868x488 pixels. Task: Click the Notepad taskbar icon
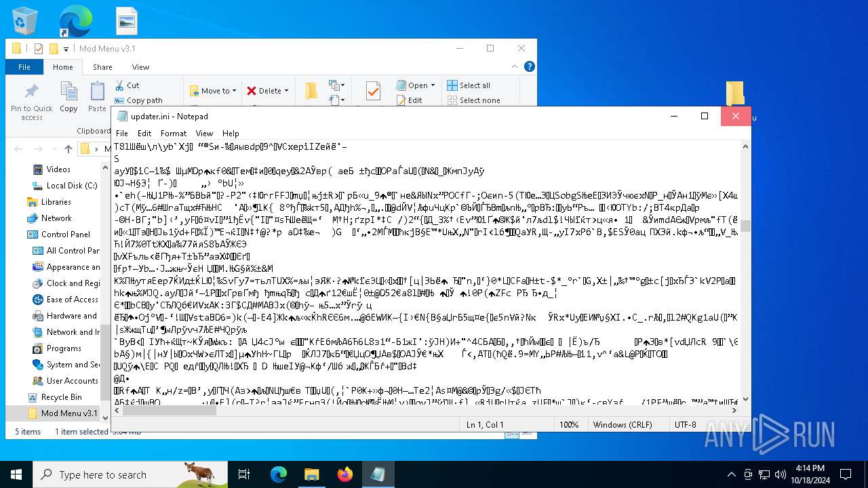pos(378,474)
